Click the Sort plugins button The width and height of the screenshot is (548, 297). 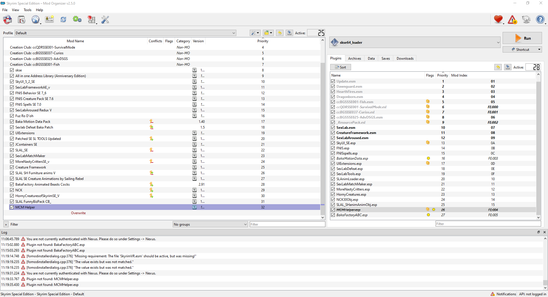[341, 67]
